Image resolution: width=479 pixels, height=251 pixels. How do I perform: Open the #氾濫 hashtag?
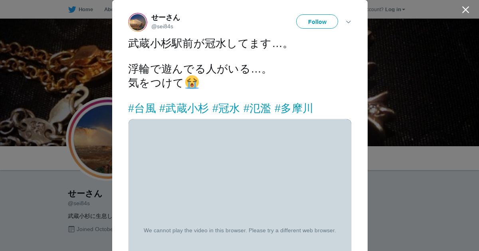pyautogui.click(x=257, y=108)
